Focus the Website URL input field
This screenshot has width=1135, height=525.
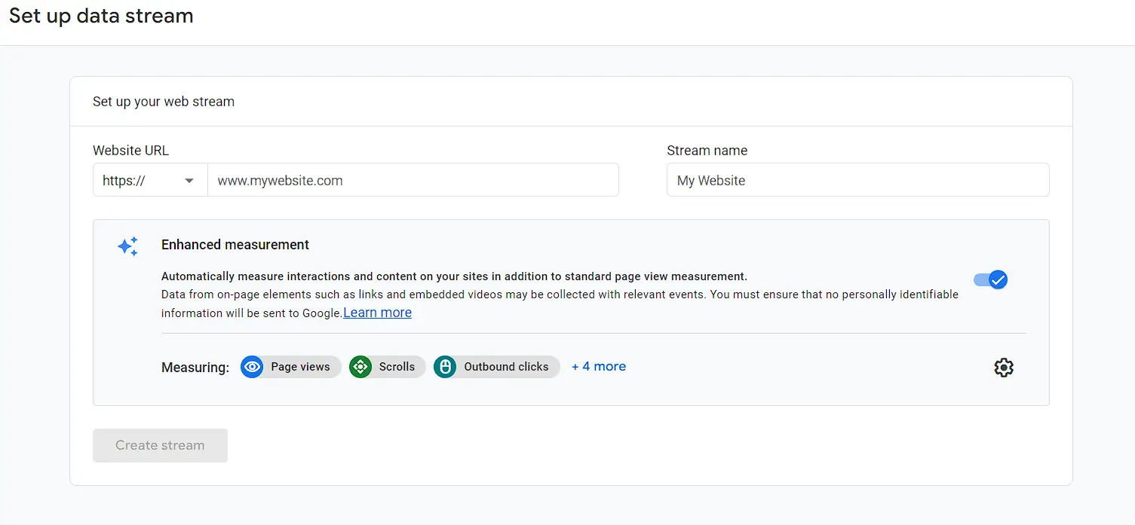(413, 180)
